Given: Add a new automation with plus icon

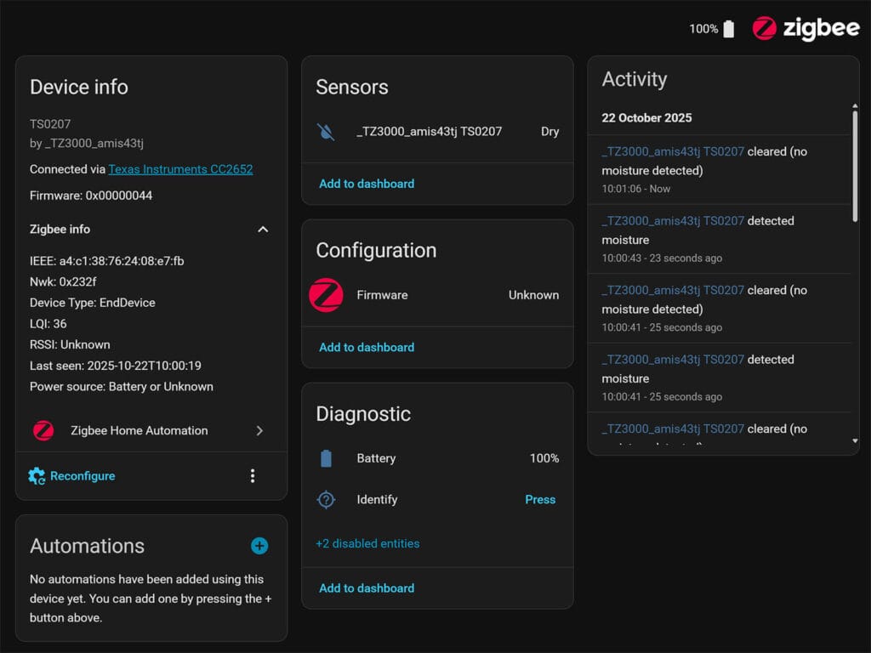Looking at the screenshot, I should pos(259,546).
